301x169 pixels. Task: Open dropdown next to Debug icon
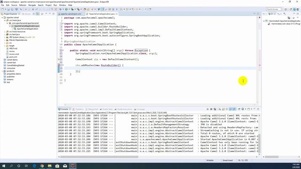[x=63, y=9]
